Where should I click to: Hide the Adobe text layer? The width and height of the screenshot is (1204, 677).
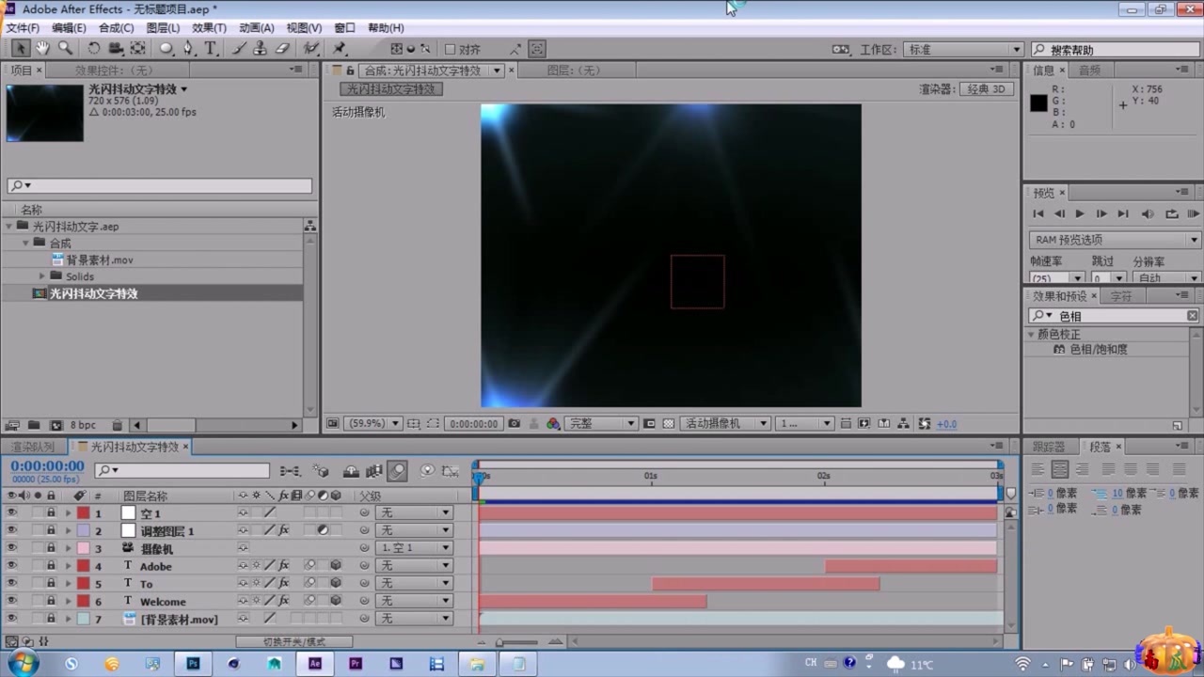12,566
